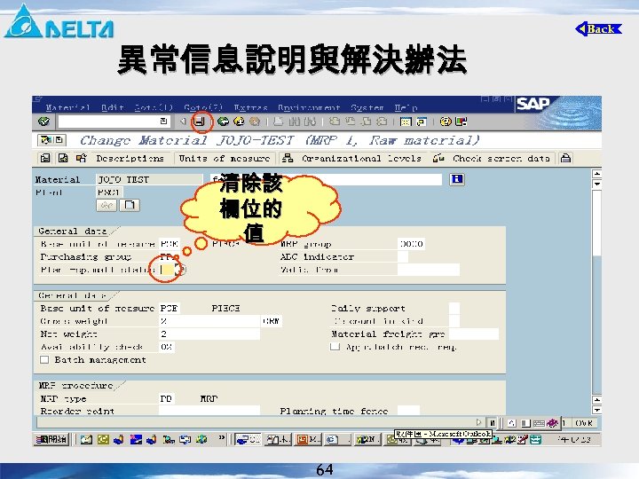Click scrollbar up arrow at top right
Image resolution: width=639 pixels, height=479 pixels.
pos(596,174)
